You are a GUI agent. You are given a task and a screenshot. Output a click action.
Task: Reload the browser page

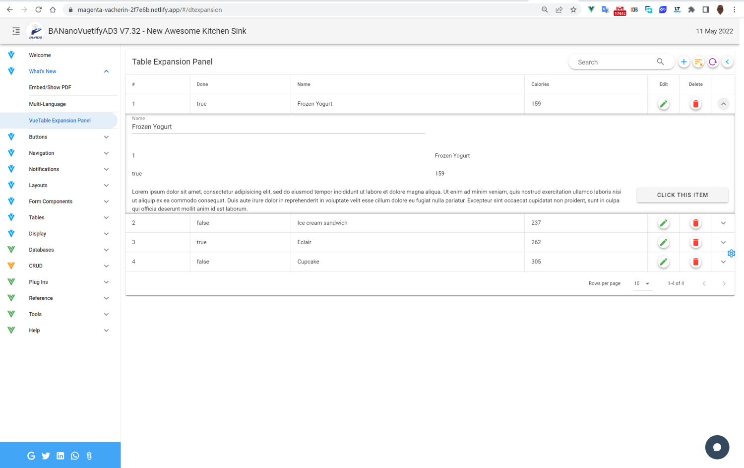38,9
